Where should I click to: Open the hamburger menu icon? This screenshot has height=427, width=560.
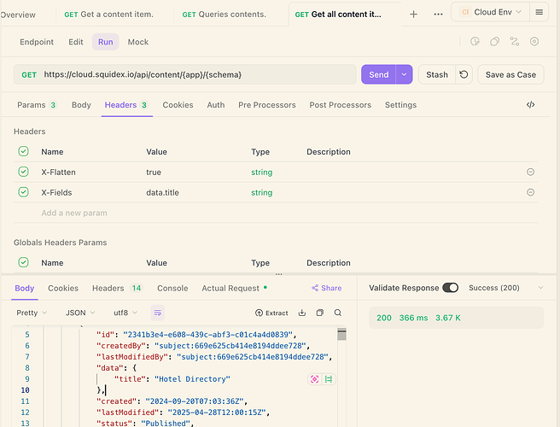point(540,12)
